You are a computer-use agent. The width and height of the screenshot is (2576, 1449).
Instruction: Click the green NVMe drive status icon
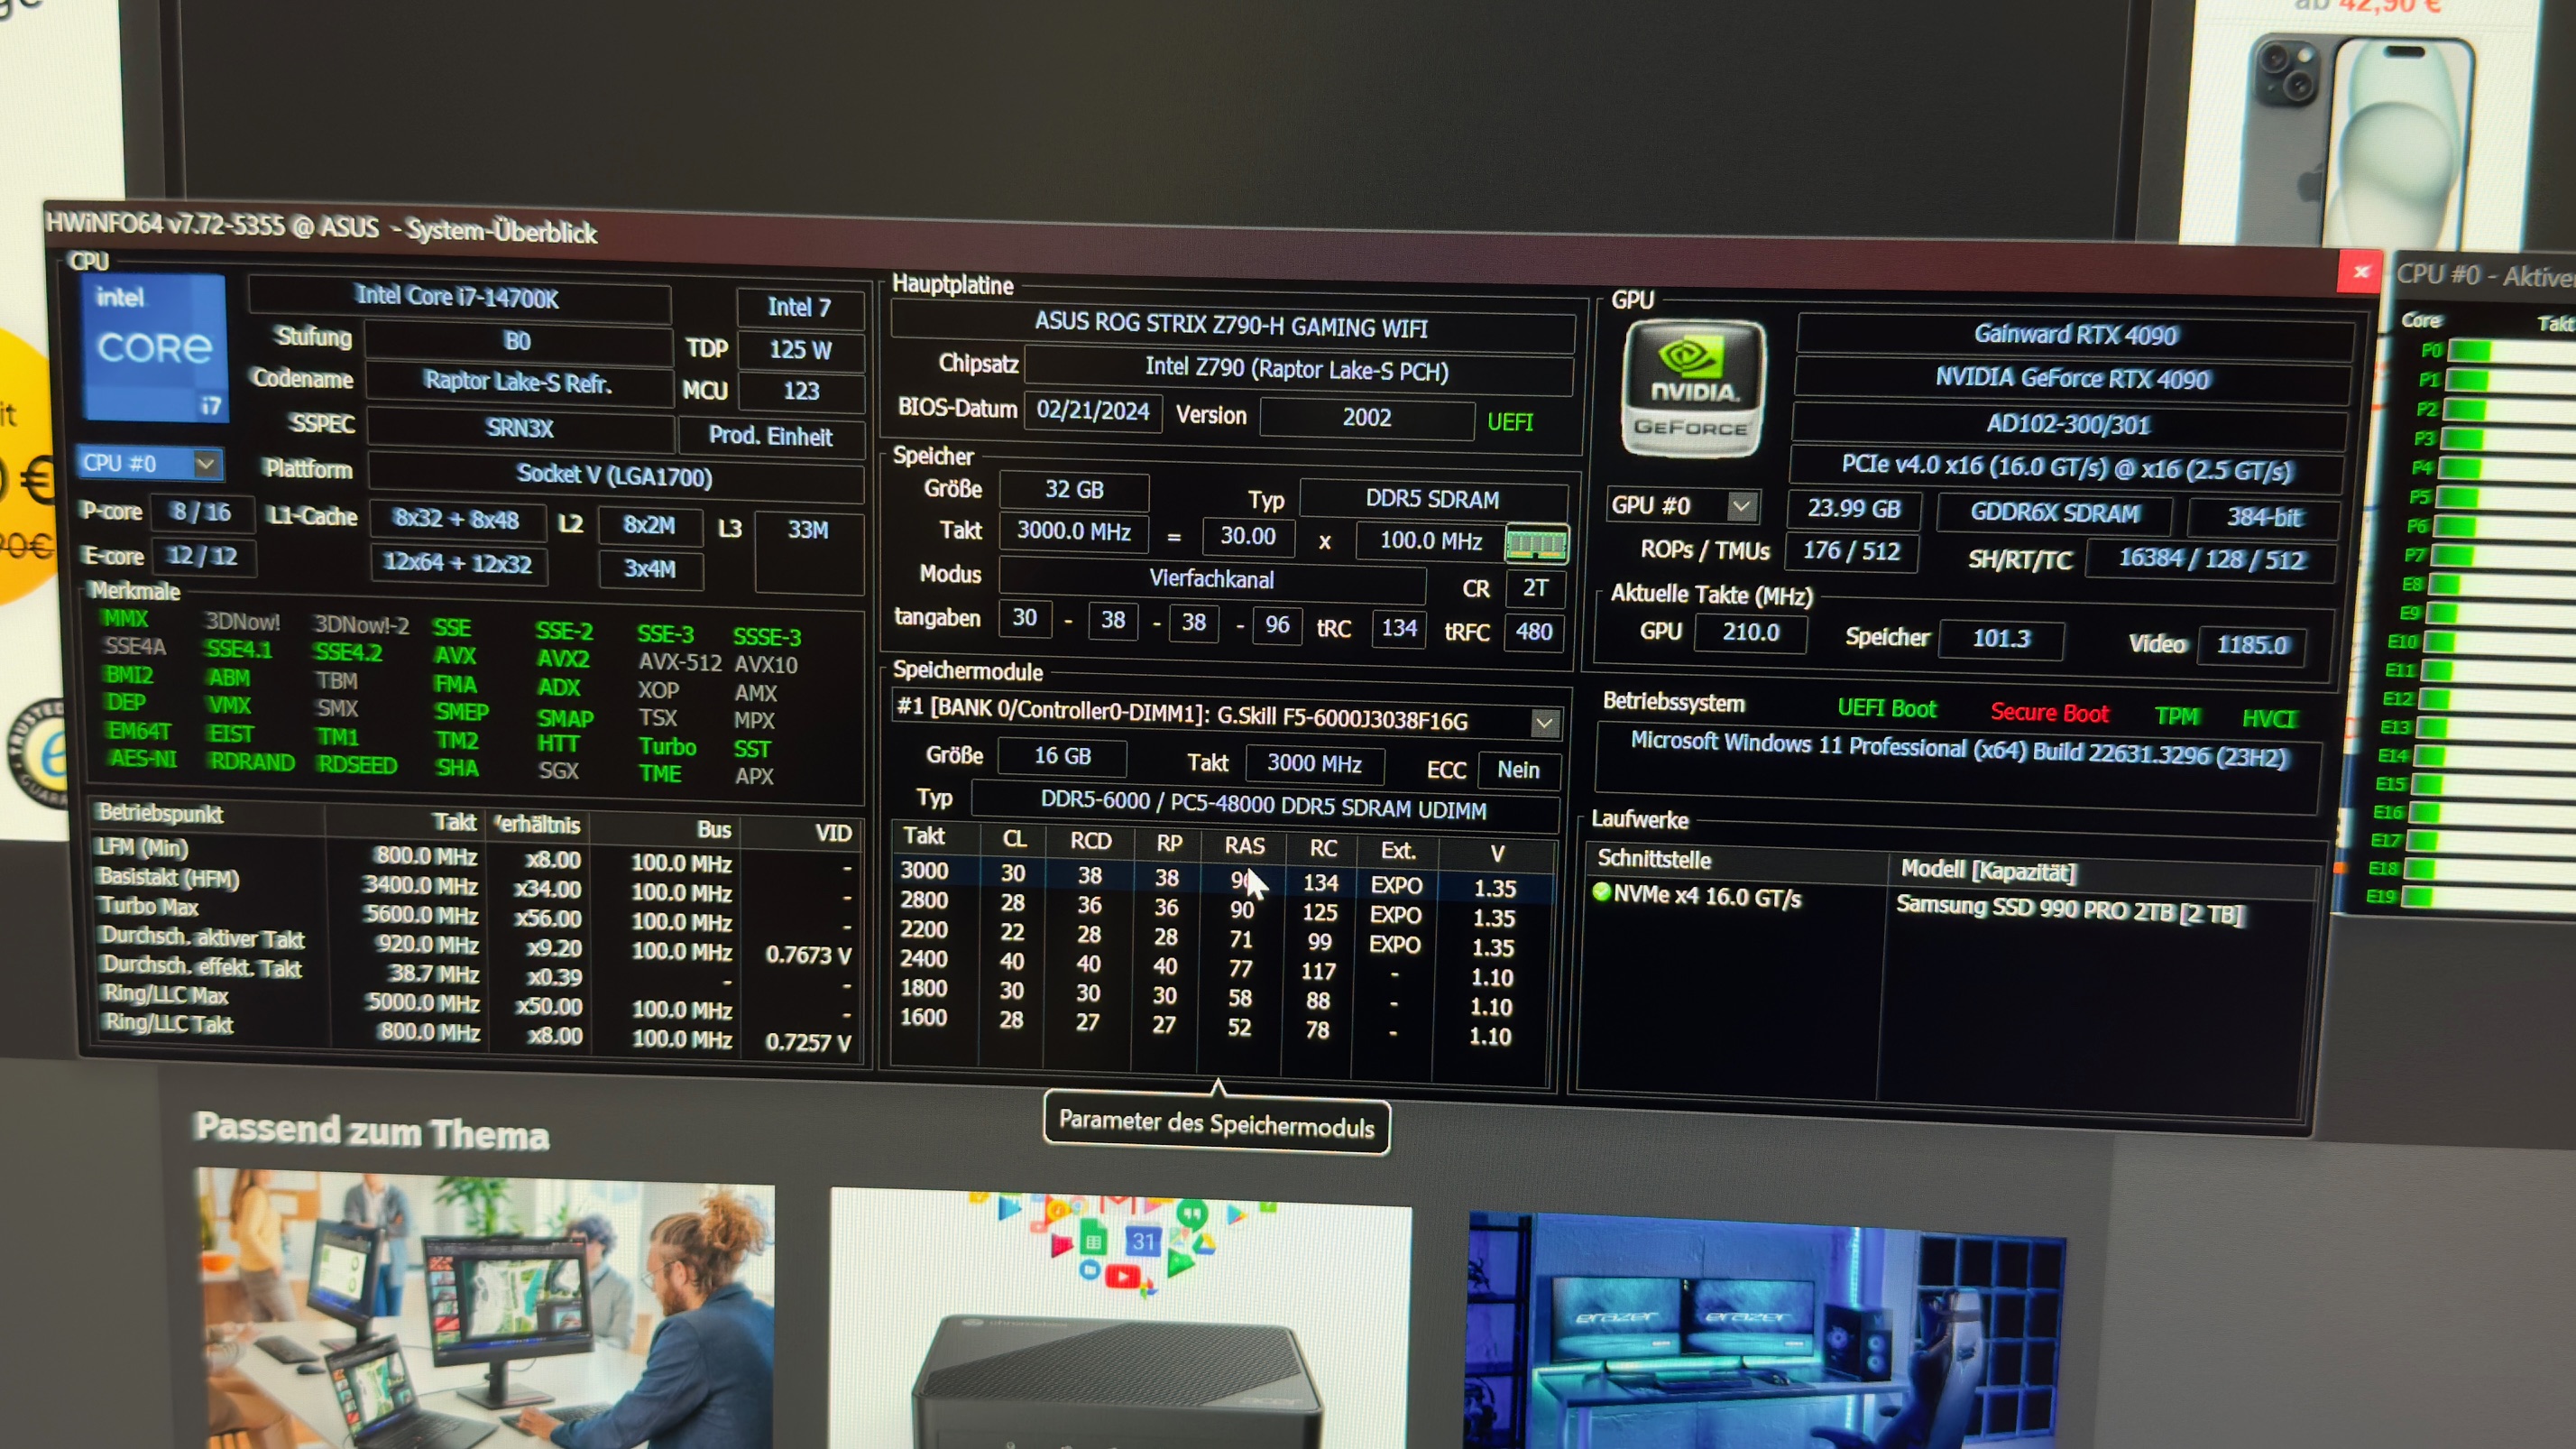click(x=1601, y=892)
